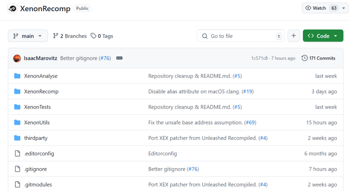This screenshot has width=349, height=191.
Task: Open the .gitignore file
Action: pyautogui.click(x=35, y=169)
